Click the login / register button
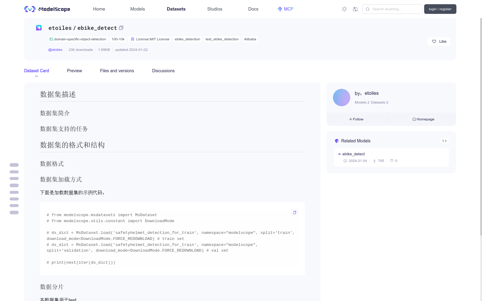 pyautogui.click(x=440, y=9)
